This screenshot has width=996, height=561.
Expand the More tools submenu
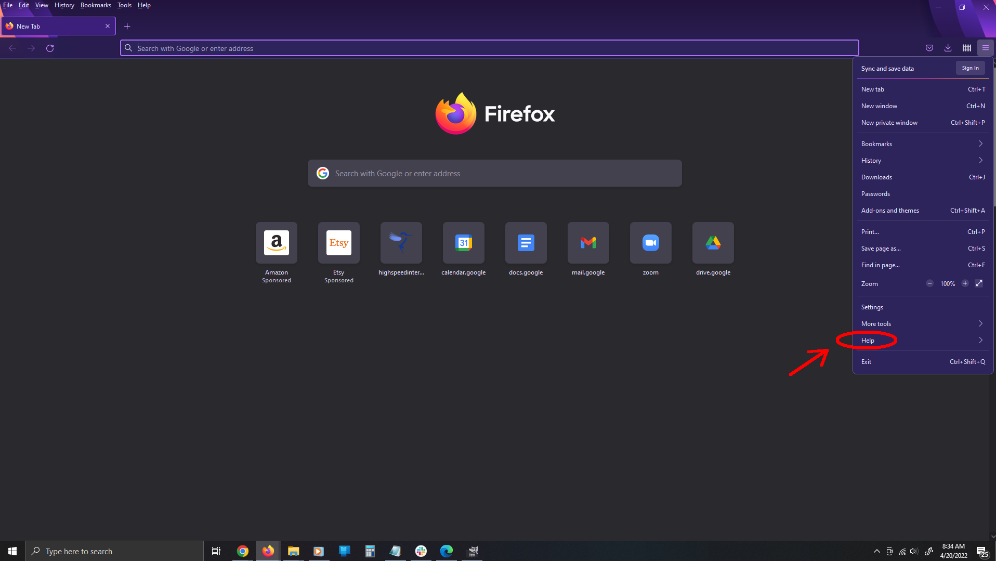pyautogui.click(x=923, y=324)
